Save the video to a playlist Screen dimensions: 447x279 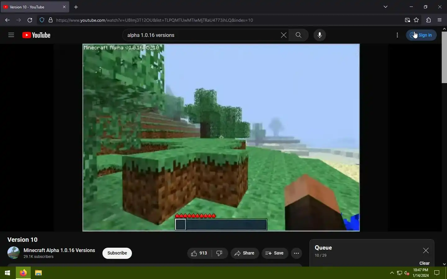(275, 253)
